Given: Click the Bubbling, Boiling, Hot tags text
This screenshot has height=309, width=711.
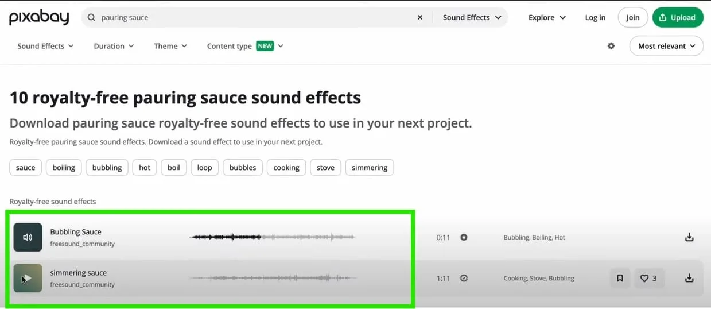Looking at the screenshot, I should 534,237.
